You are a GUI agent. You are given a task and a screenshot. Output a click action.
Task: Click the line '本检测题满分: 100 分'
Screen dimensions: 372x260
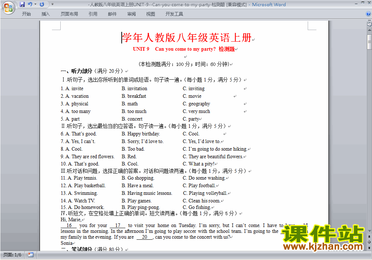point(165,64)
